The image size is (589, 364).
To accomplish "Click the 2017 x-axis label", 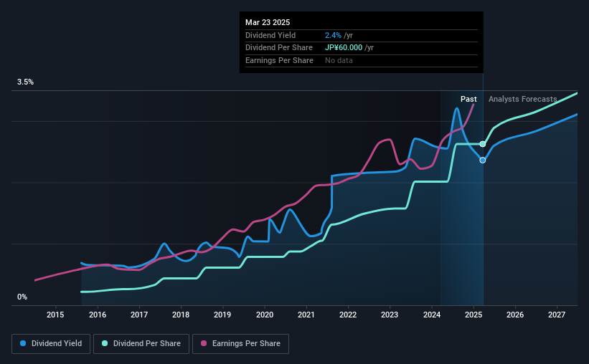I will click(x=139, y=315).
